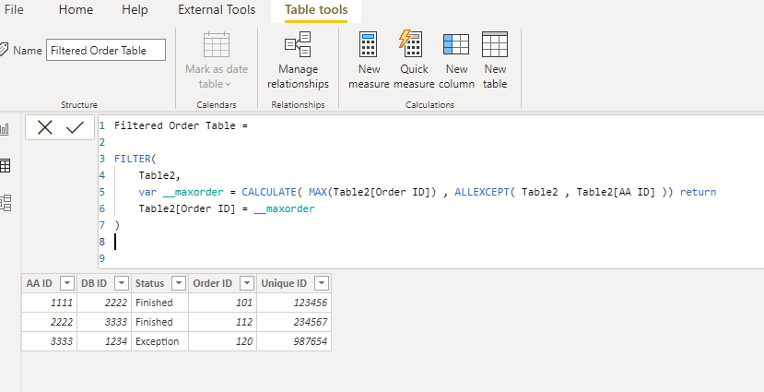Switch to Report view sidebar icon
Image resolution: width=764 pixels, height=392 pixels.
tap(5, 129)
